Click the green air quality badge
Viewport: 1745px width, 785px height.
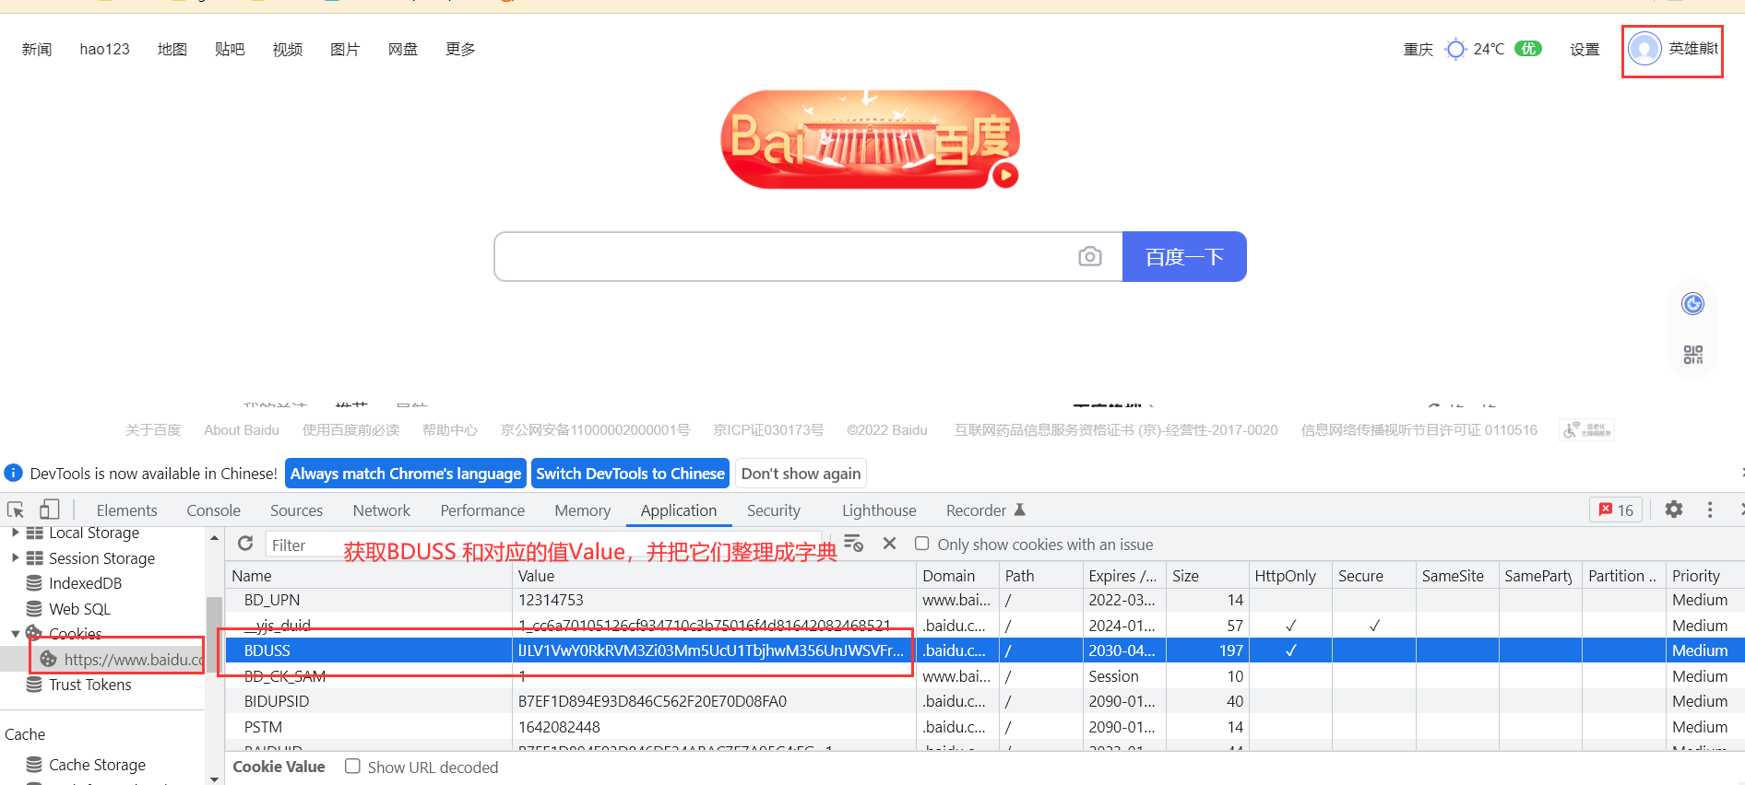point(1528,49)
